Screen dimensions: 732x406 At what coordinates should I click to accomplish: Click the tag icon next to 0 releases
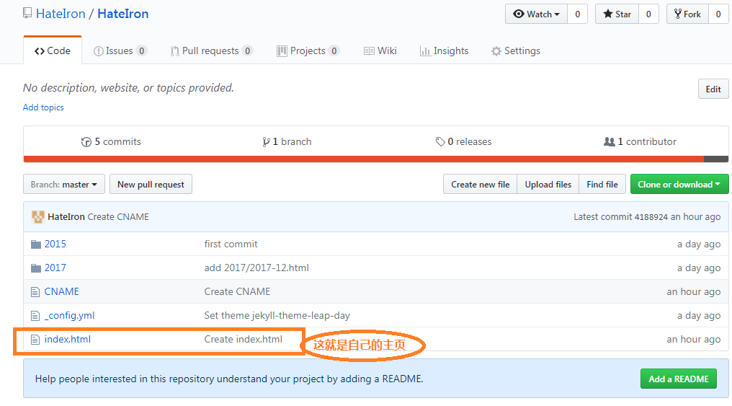[439, 141]
